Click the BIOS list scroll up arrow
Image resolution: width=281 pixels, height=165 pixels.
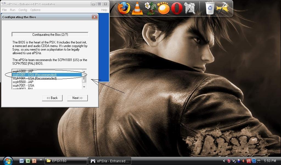(84, 71)
